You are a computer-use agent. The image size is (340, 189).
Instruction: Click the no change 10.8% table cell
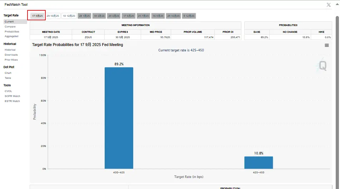click(290, 37)
